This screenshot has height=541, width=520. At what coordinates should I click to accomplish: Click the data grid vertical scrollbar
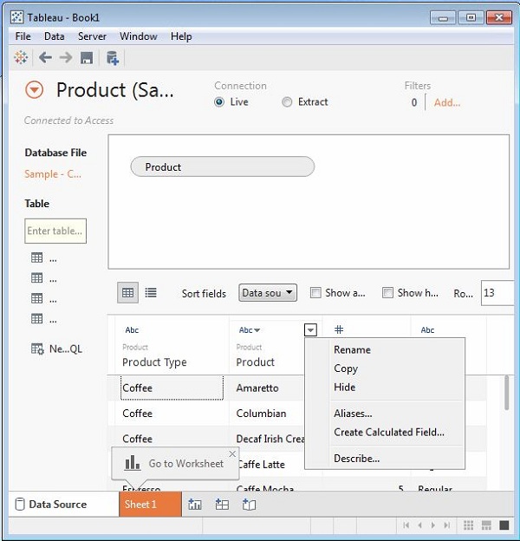(506, 393)
